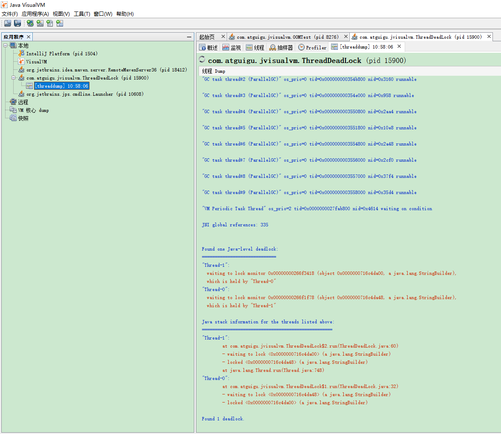Click the ThreadDeadLock Java icon in the tree
The image size is (501, 434).
21,78
